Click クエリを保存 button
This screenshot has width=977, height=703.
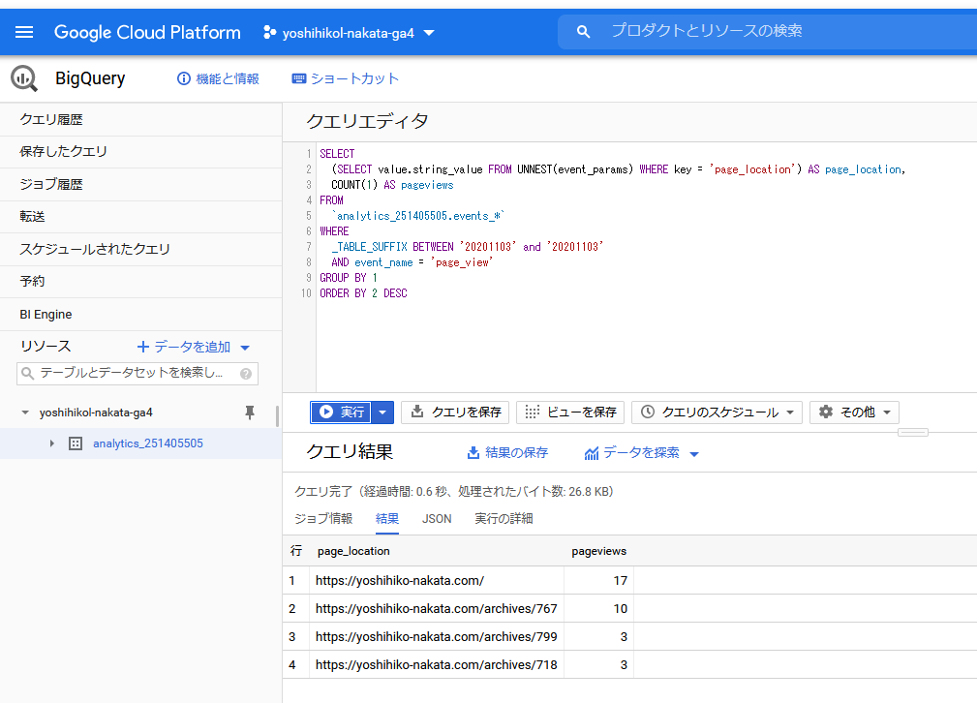[455, 412]
